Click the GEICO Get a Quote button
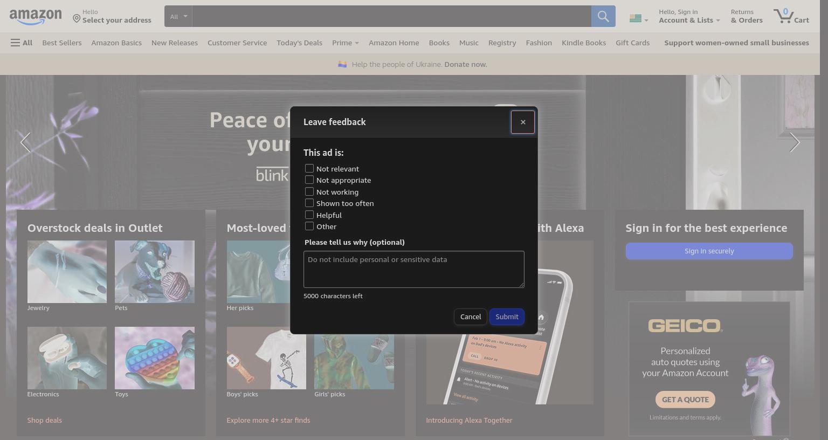828x440 pixels. [685, 400]
